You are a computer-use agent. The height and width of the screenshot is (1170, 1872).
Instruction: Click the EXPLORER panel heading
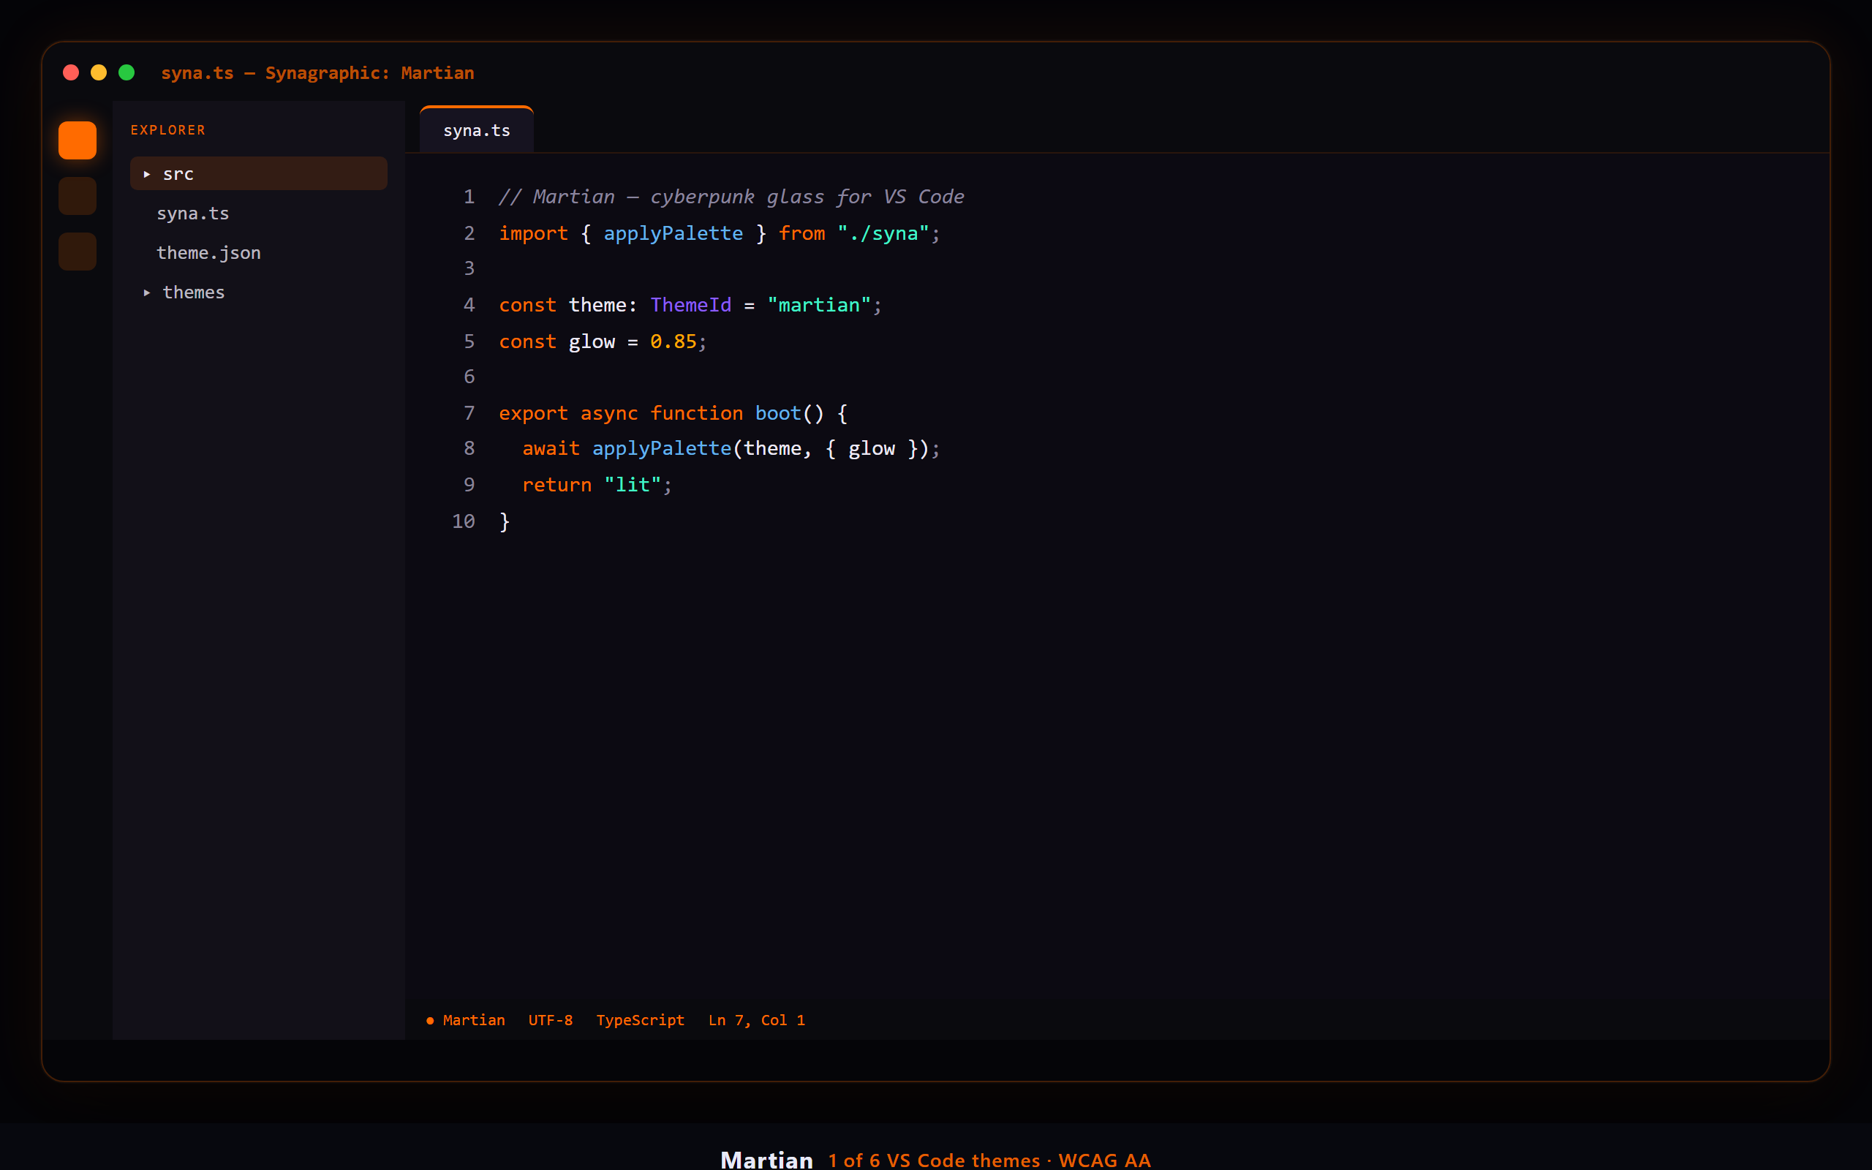tap(168, 130)
